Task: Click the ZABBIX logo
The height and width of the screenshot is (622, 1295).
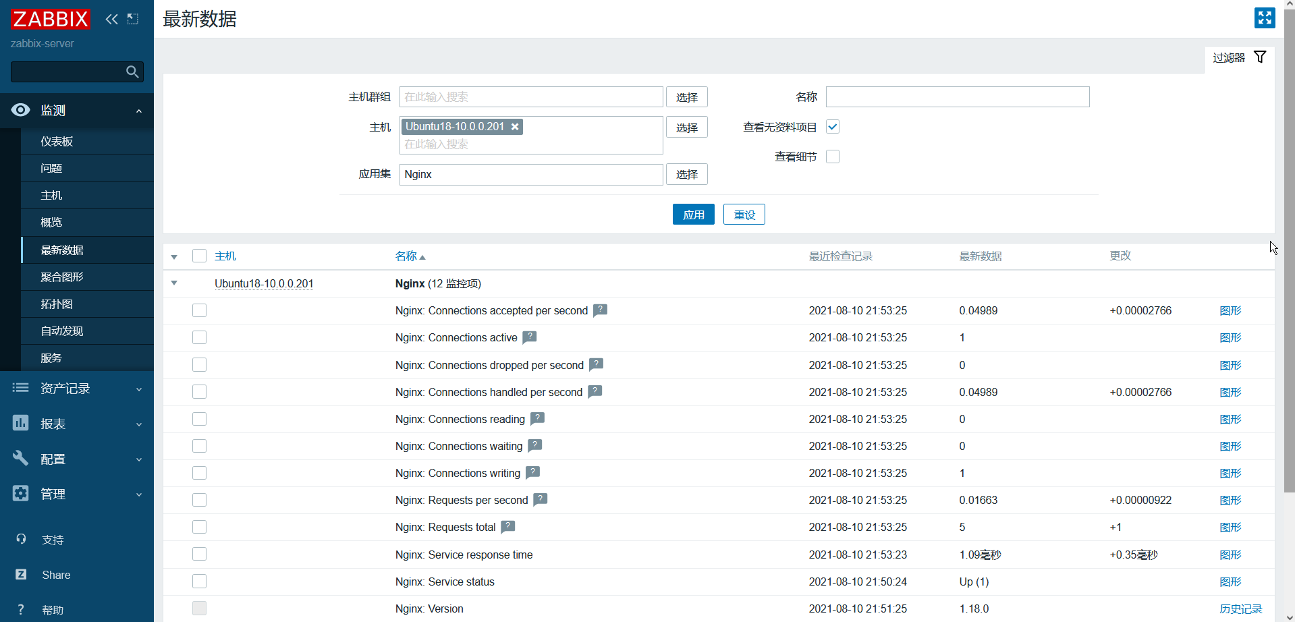Action: 50,19
